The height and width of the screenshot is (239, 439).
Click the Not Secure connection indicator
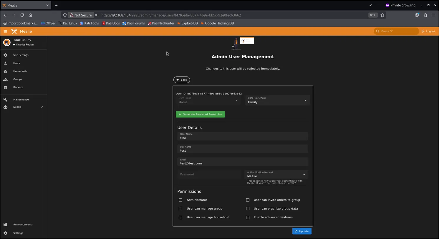(x=81, y=15)
